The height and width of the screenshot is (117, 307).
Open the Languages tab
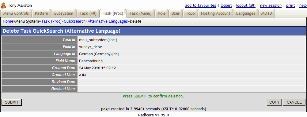click(245, 13)
